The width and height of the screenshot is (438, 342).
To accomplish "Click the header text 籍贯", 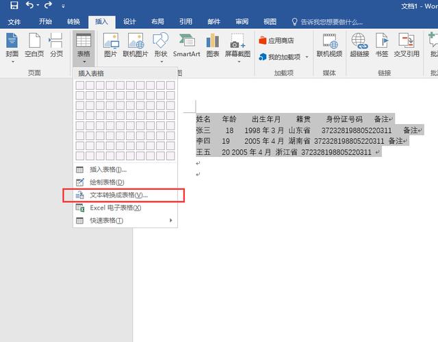I will pos(303,119).
